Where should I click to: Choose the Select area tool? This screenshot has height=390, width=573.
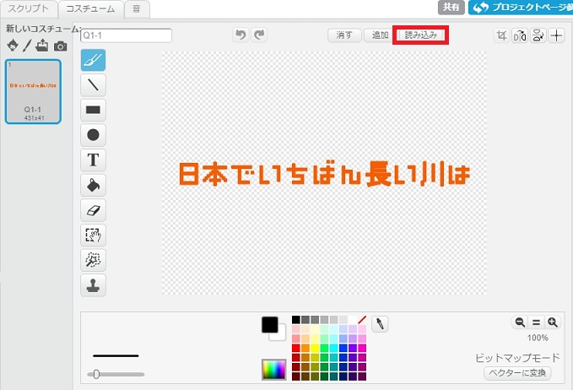tap(93, 235)
